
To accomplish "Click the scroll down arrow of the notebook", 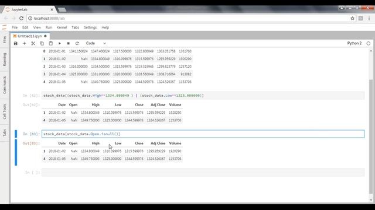I will (x=371, y=200).
